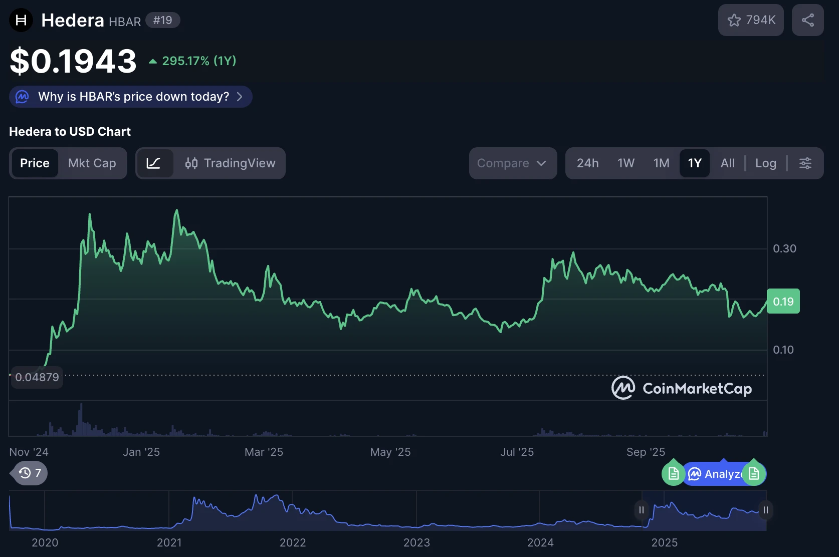This screenshot has width=839, height=557.
Task: Add Hedera to watchlist via star icon
Action: (x=750, y=20)
